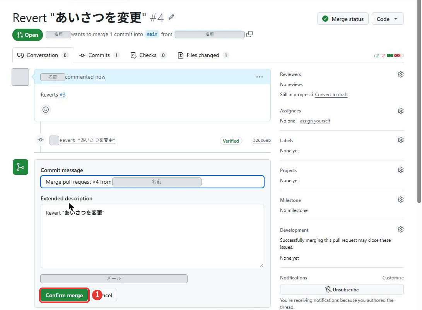Click the commit author's small avatar
Image resolution: width=422 pixels, height=310 pixels.
coord(54,140)
